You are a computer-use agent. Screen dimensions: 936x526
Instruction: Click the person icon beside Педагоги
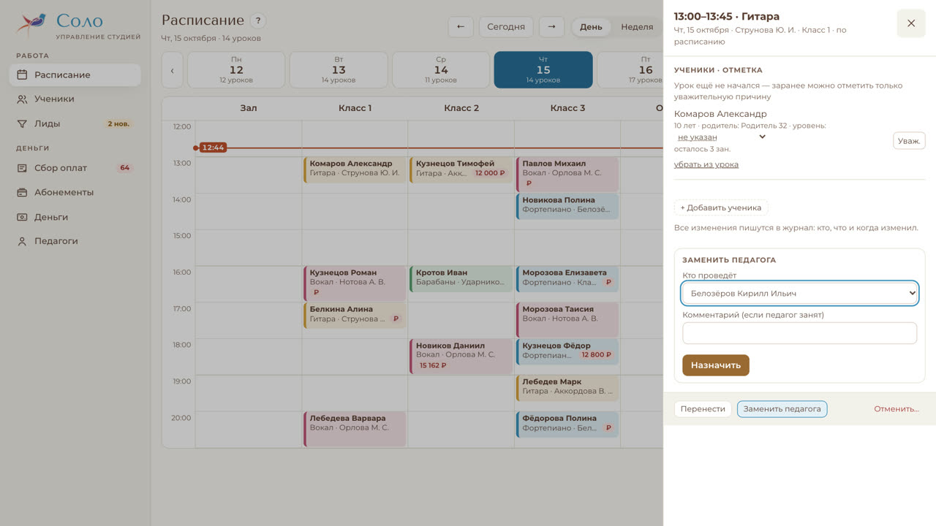click(22, 241)
